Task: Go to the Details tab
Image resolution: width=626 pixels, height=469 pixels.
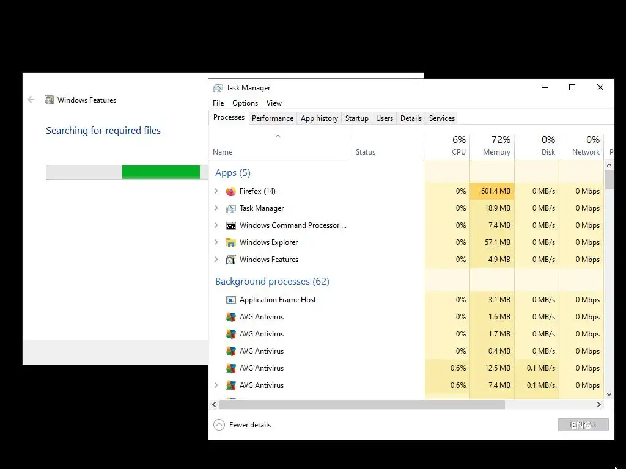Action: pos(411,118)
